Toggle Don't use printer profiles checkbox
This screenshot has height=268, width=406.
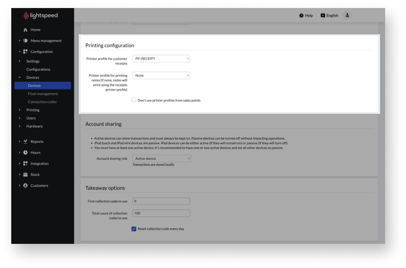(x=134, y=100)
